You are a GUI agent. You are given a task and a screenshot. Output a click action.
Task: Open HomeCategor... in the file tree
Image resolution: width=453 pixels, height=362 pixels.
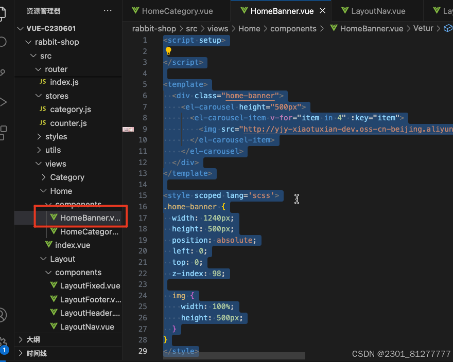(x=89, y=231)
